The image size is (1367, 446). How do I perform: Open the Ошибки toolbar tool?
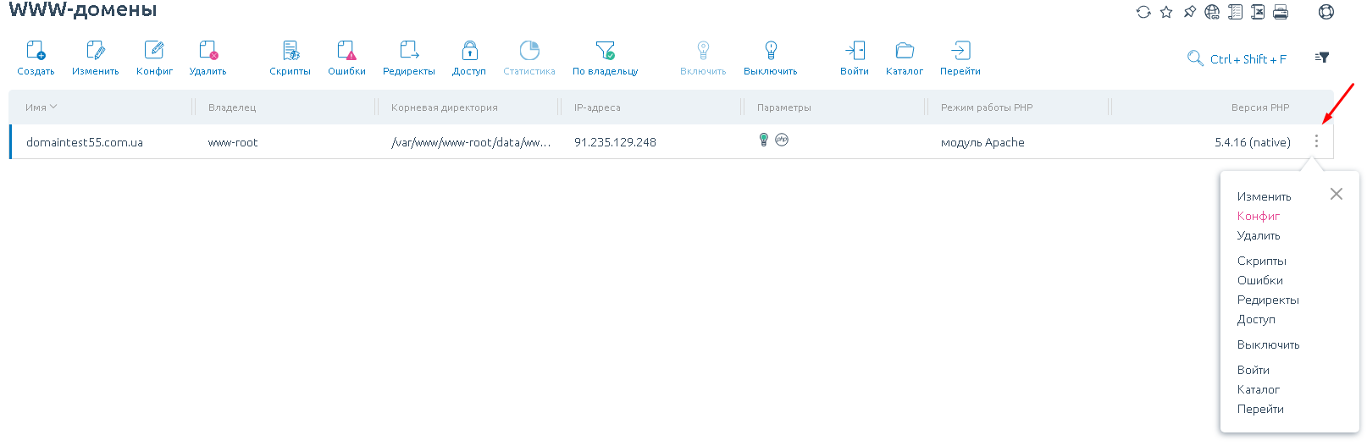(346, 51)
